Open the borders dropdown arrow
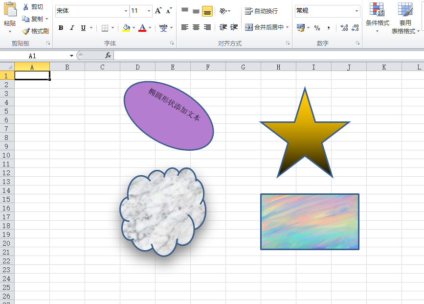Viewport: 424px width, 304px height. (x=112, y=27)
